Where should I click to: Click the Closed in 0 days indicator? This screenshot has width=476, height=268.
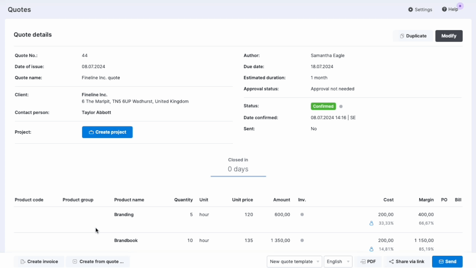click(x=238, y=166)
